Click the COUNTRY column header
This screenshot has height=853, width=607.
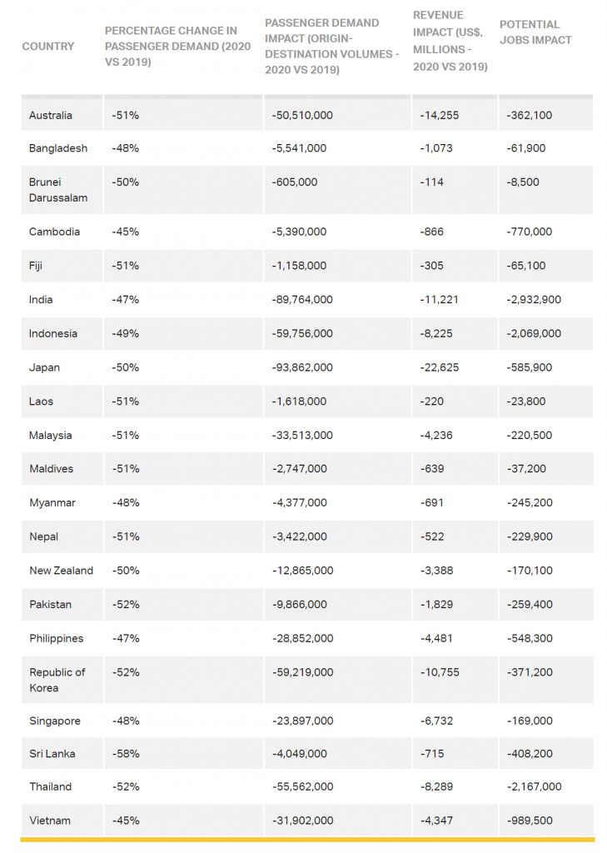tap(47, 47)
